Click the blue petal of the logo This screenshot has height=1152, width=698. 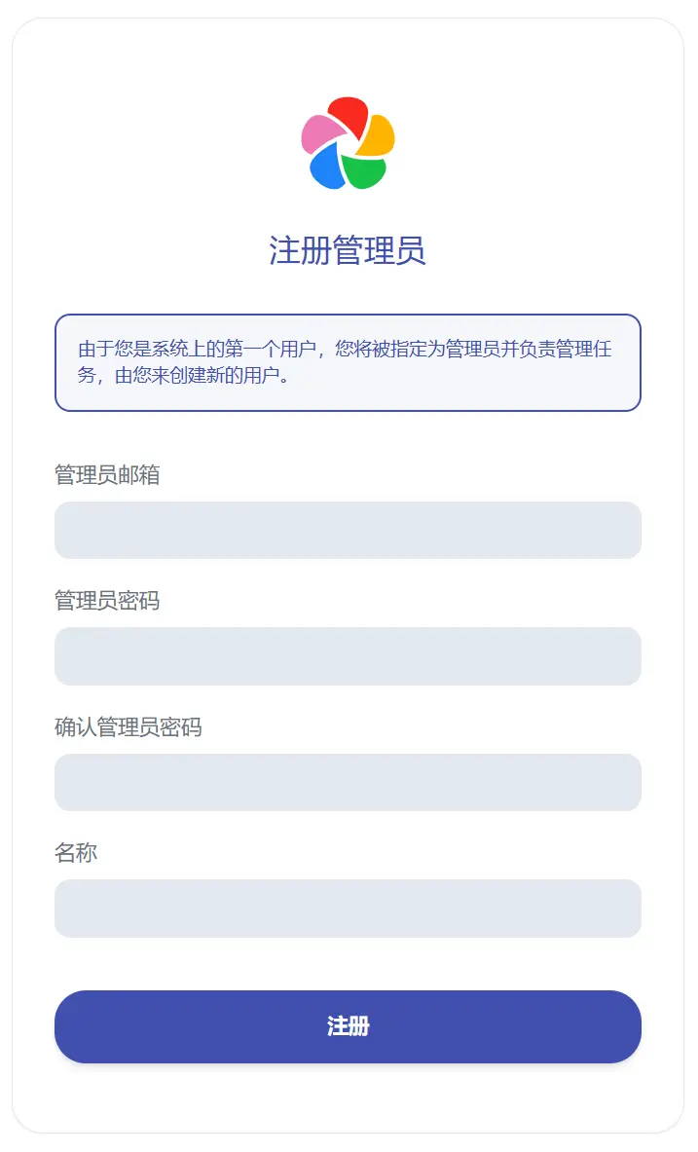click(x=327, y=169)
